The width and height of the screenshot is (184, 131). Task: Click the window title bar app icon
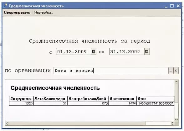tap(5, 6)
